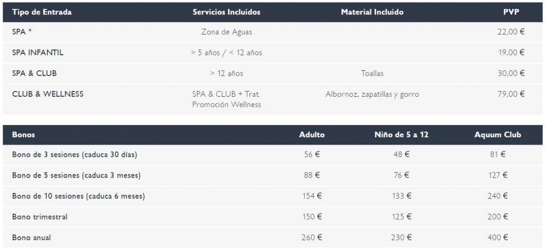Click the Niño de 5 a 12 header
This screenshot has width=546, height=251.
pos(402,135)
